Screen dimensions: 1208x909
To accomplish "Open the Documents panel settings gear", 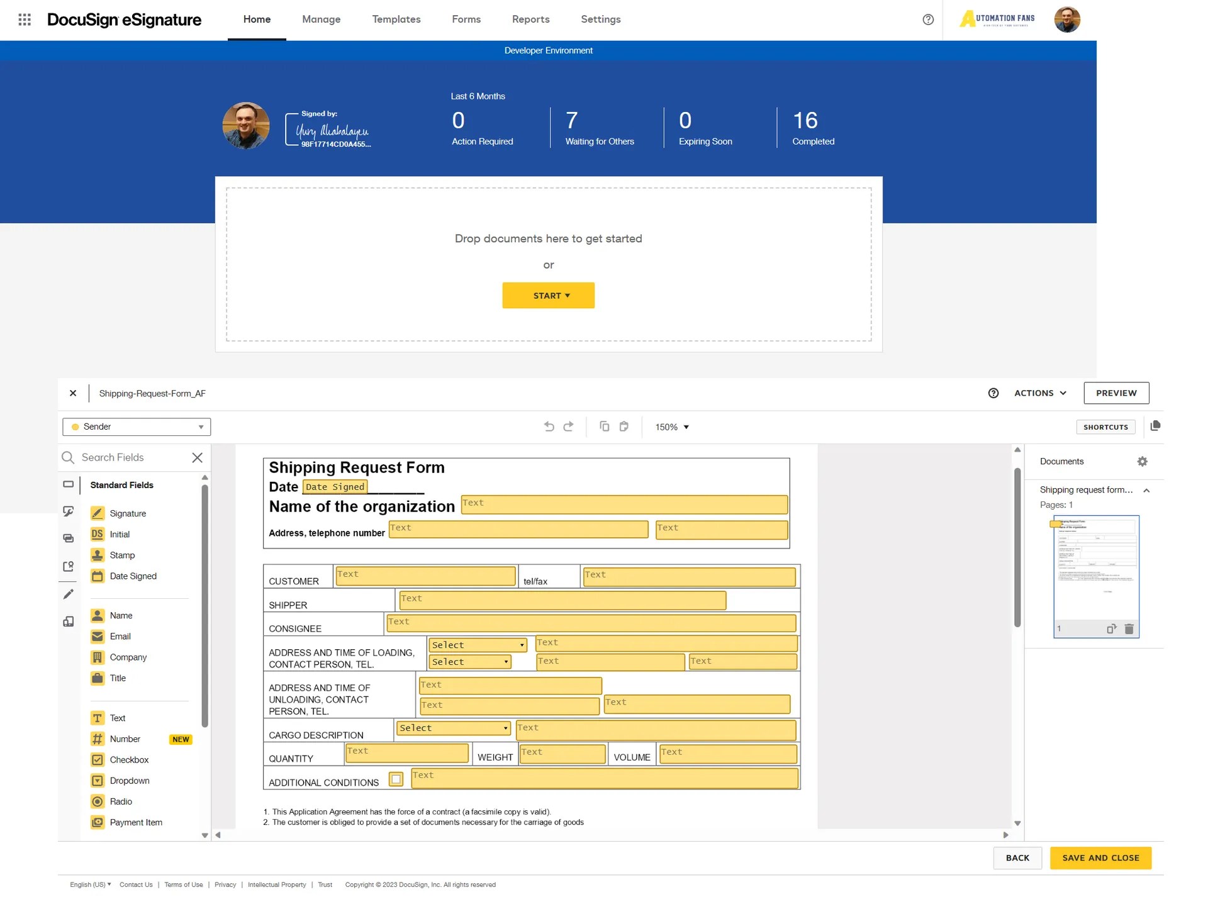I will [x=1143, y=461].
